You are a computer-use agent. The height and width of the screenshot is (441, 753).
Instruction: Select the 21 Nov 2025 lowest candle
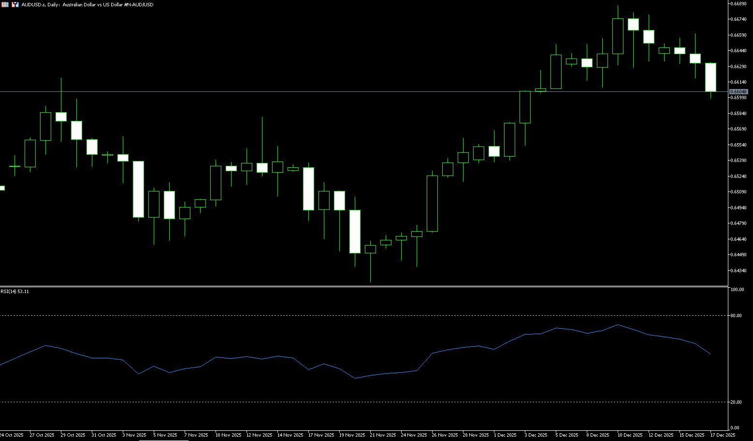click(370, 249)
